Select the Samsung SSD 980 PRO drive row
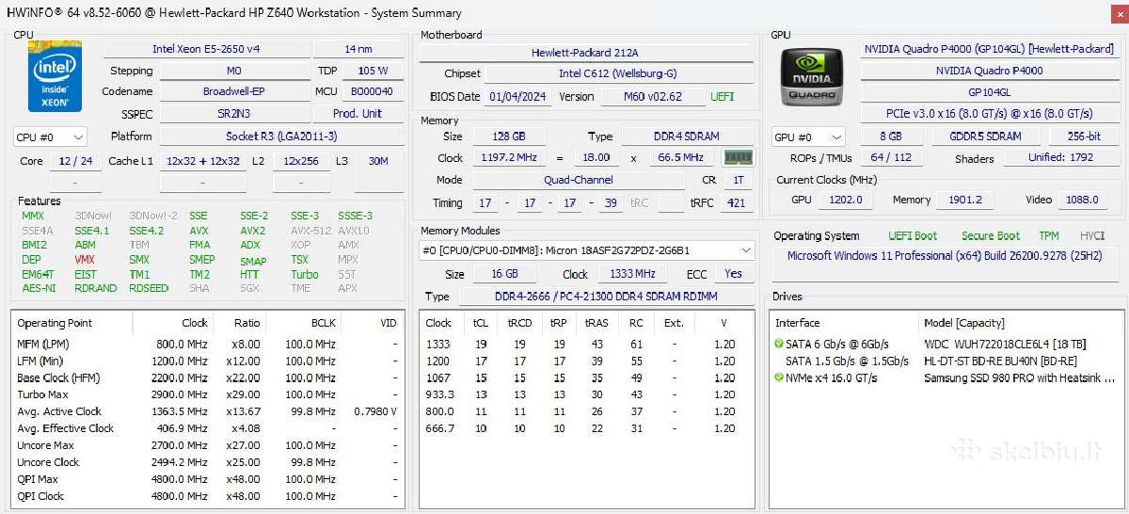1129x514 pixels. point(946,378)
